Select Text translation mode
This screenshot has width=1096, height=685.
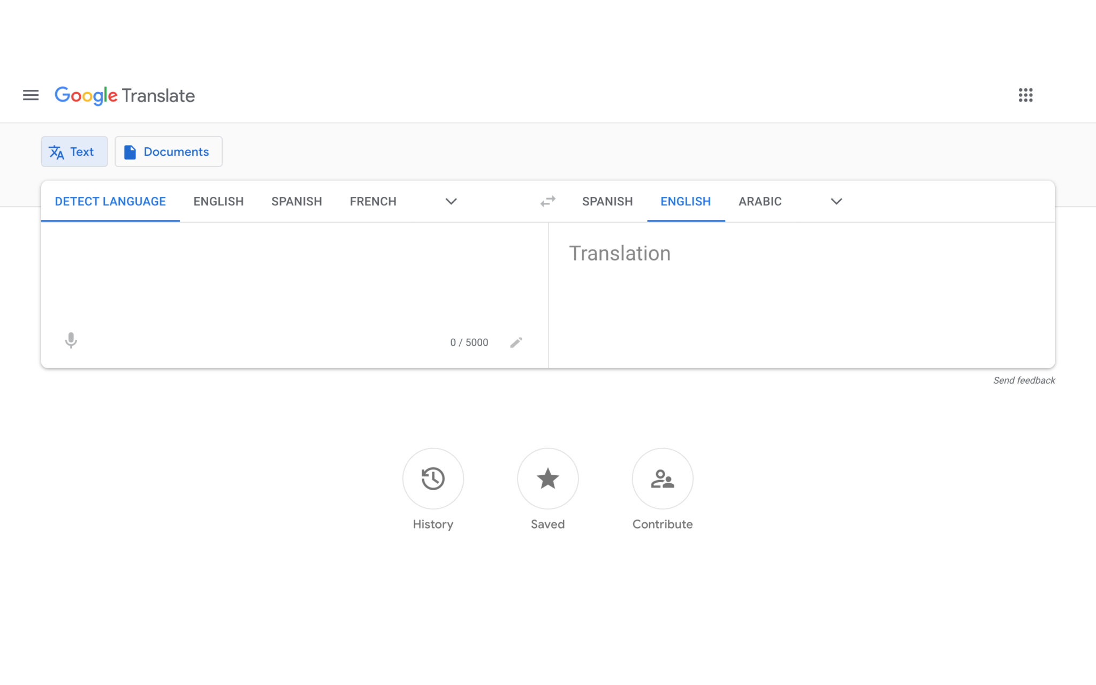(74, 151)
